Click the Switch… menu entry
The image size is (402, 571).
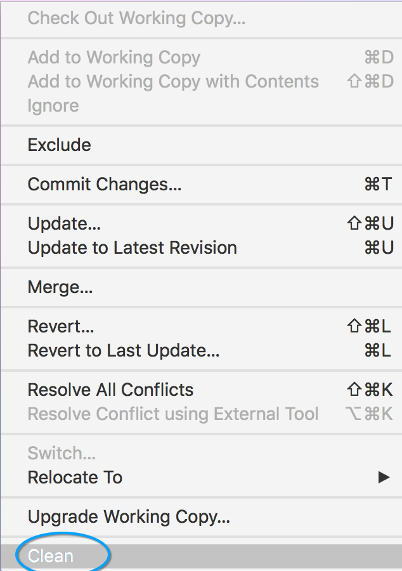click(62, 454)
